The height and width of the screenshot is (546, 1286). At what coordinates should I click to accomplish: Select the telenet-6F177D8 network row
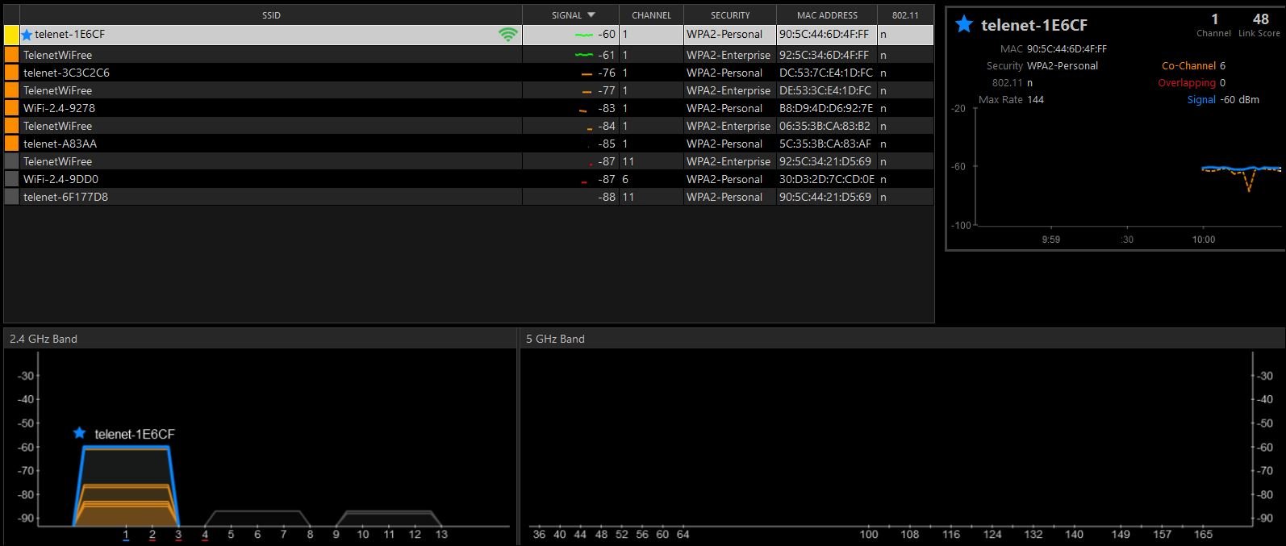point(469,197)
